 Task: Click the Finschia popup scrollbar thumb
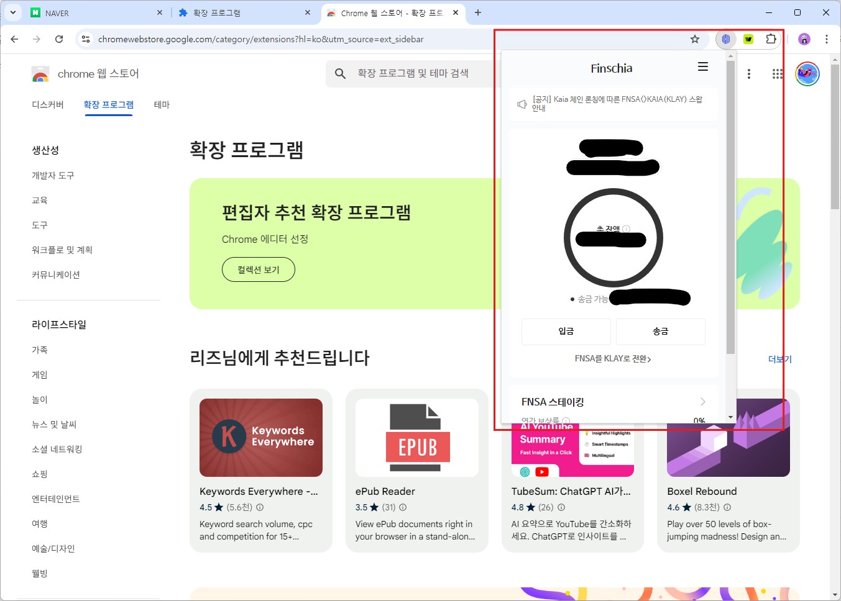(730, 207)
